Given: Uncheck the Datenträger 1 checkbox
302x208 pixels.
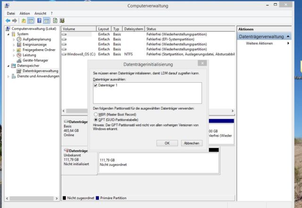Looking at the screenshot, I should 96,86.
